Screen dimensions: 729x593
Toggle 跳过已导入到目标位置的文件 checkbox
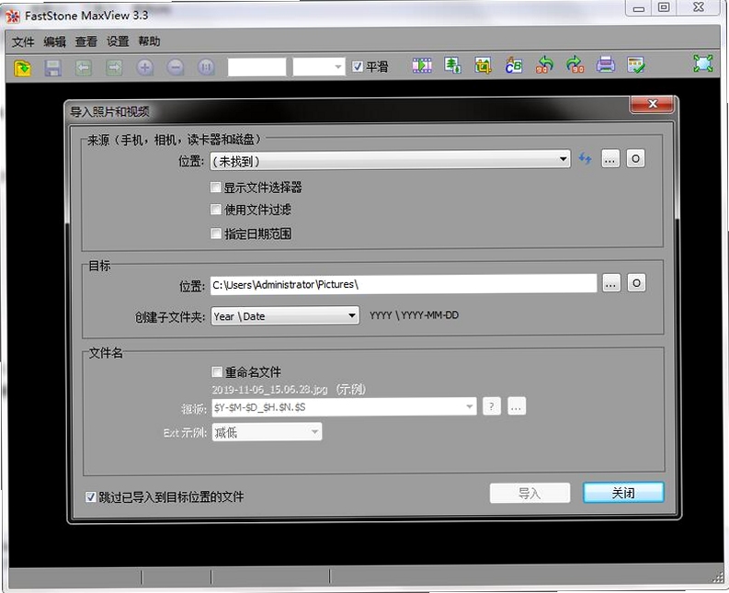click(x=91, y=497)
